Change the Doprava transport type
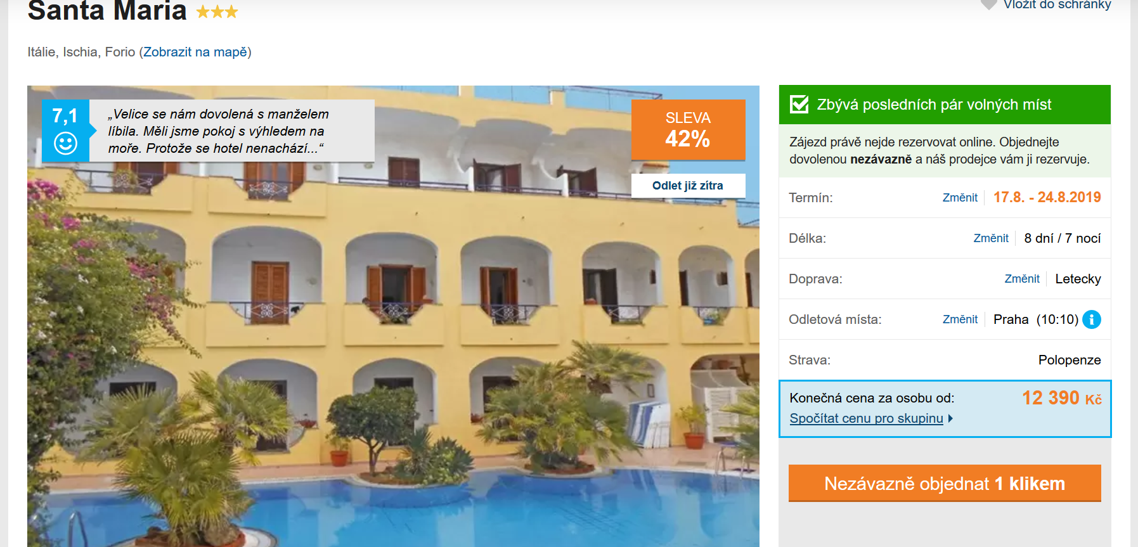 pos(1022,279)
